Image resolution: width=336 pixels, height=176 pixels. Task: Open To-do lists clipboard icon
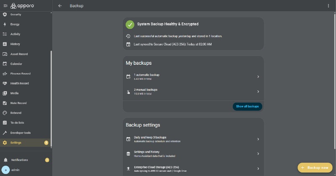(5, 123)
